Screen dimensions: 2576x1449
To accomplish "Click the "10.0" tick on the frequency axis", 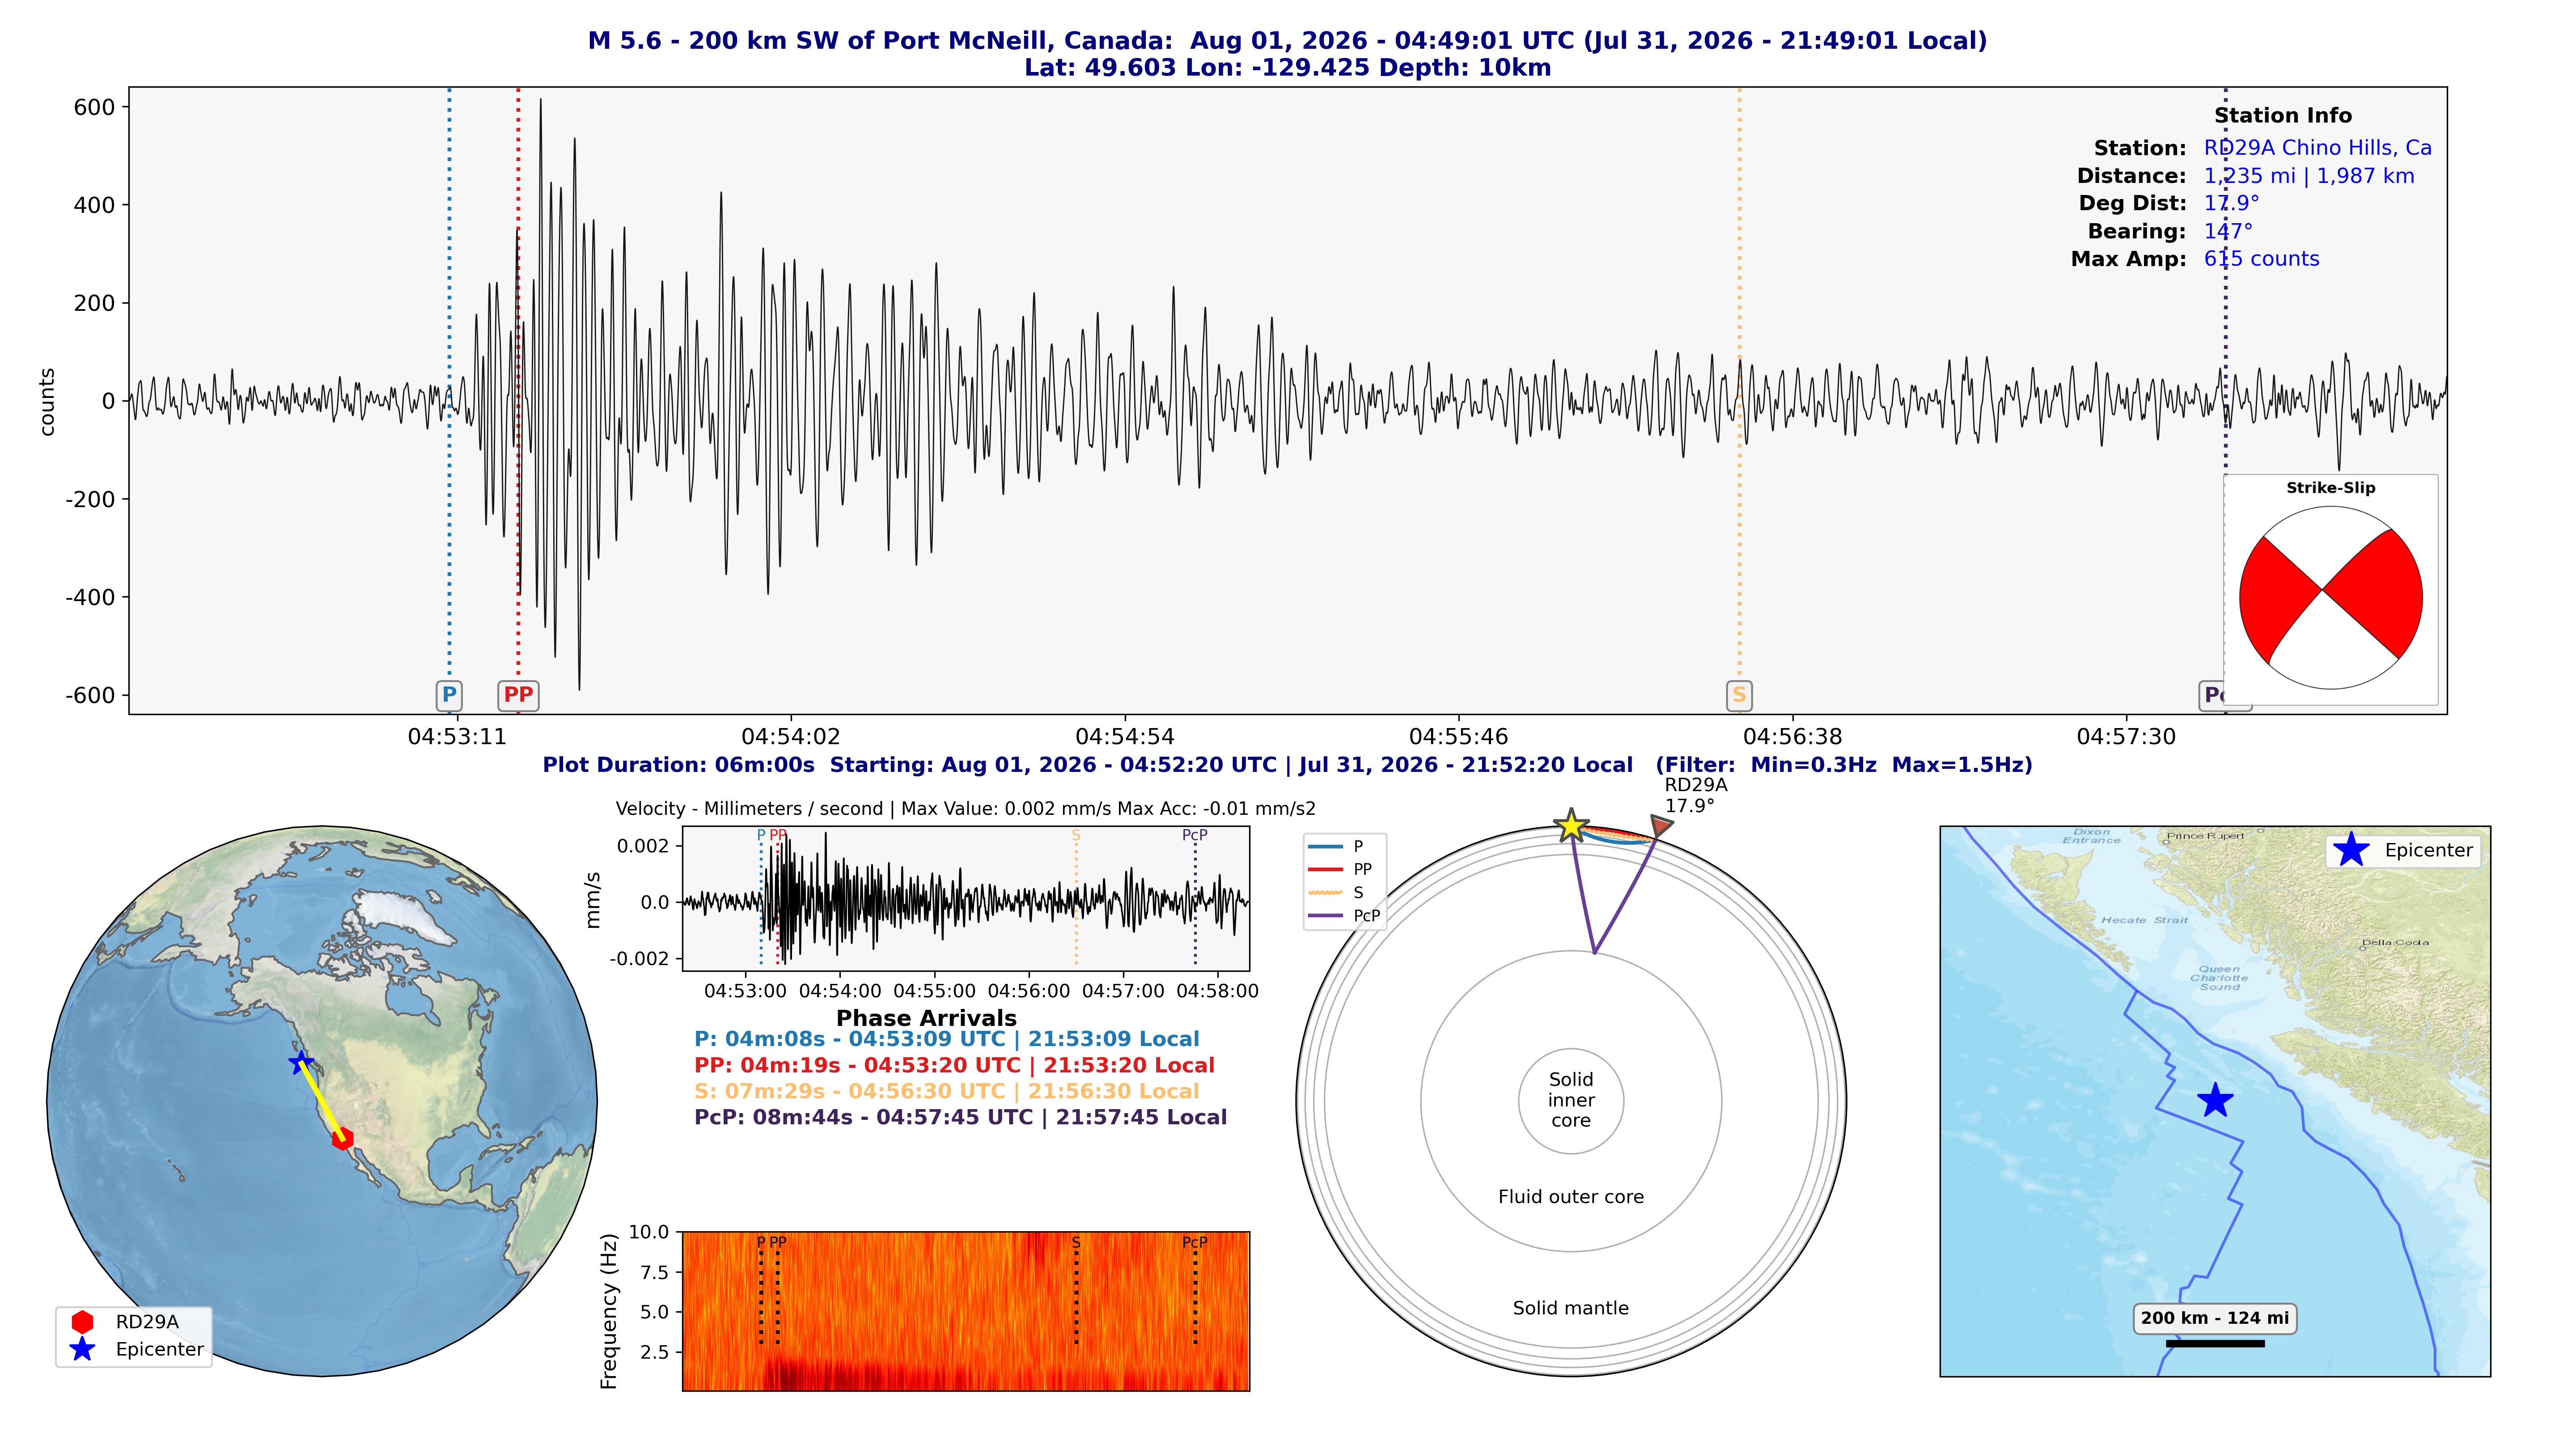I will [x=649, y=1232].
